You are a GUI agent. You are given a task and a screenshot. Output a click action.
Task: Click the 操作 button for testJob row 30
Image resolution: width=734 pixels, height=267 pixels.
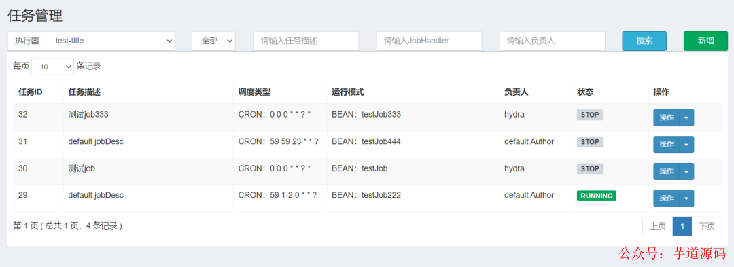point(666,172)
